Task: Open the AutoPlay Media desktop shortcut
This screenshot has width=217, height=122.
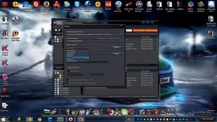Action: 67,6
